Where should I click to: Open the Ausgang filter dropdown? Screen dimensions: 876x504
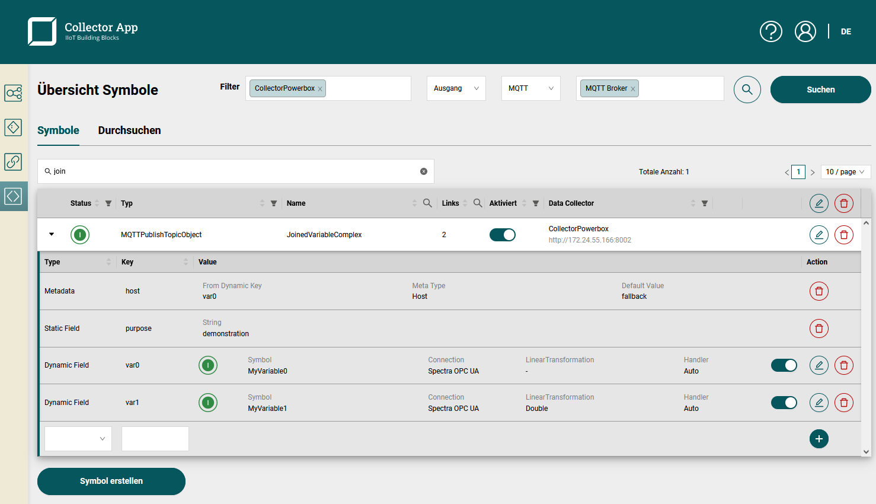pyautogui.click(x=456, y=88)
